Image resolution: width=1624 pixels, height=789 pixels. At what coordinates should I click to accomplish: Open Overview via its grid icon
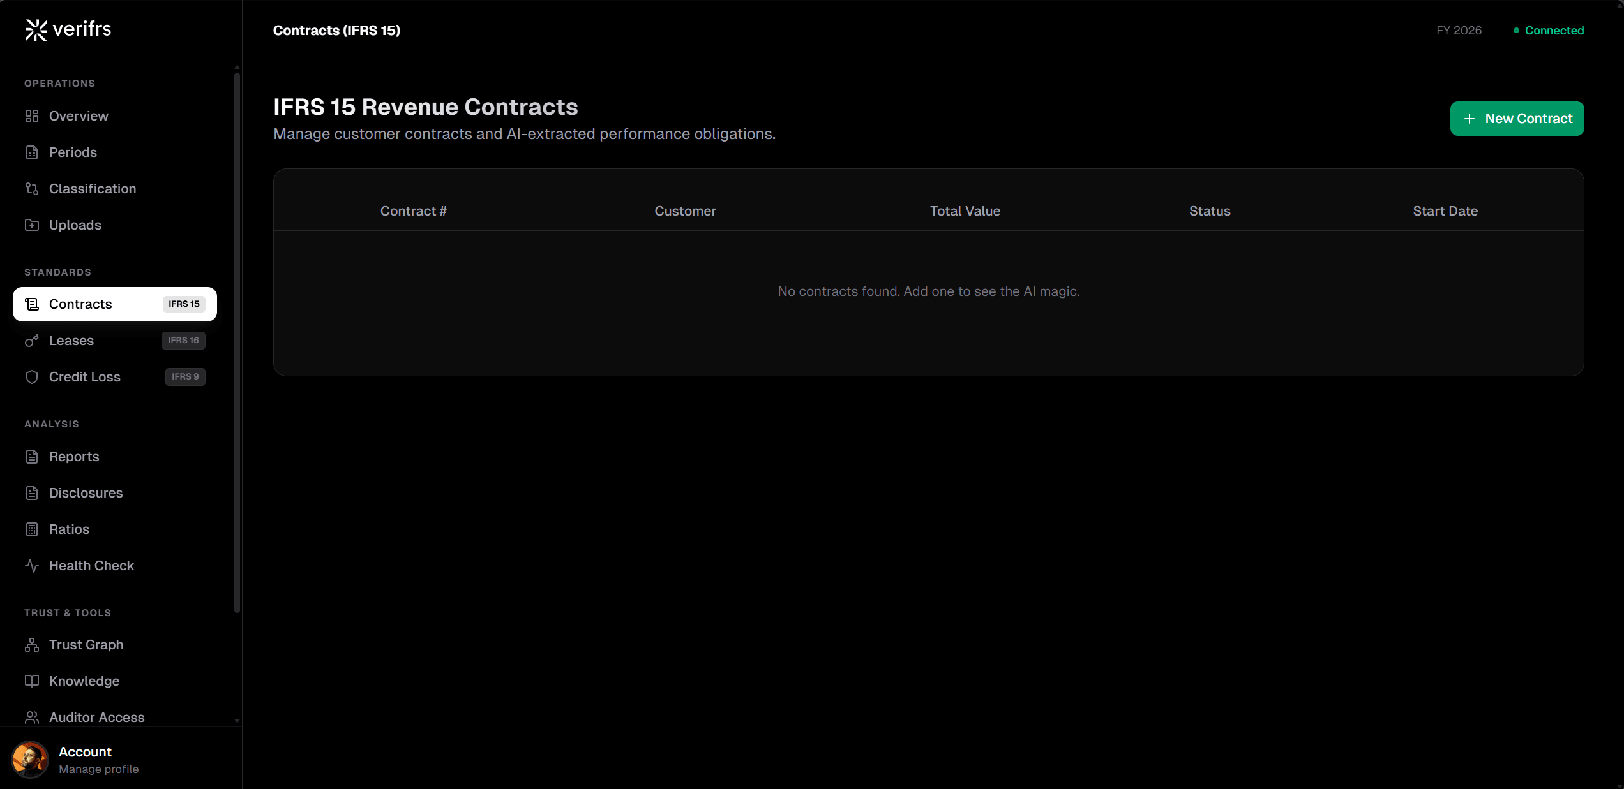[32, 116]
